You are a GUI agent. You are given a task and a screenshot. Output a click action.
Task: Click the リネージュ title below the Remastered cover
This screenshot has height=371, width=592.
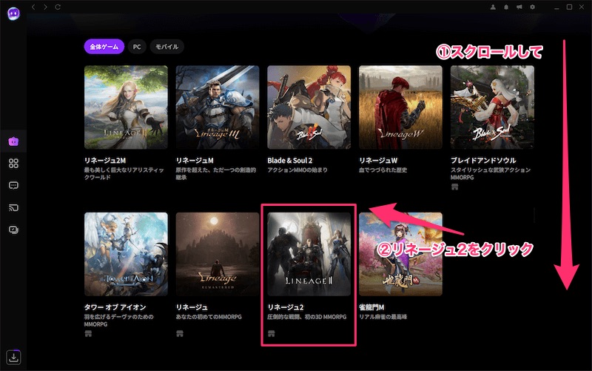click(192, 307)
